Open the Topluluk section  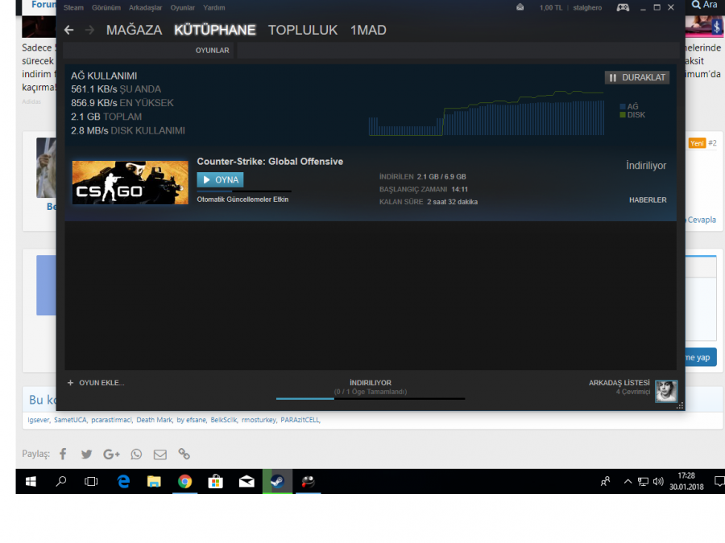tap(303, 30)
